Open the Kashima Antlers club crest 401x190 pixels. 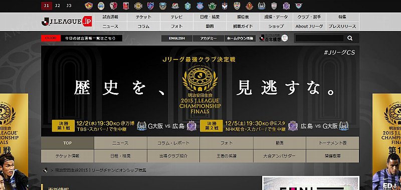[114, 5]
